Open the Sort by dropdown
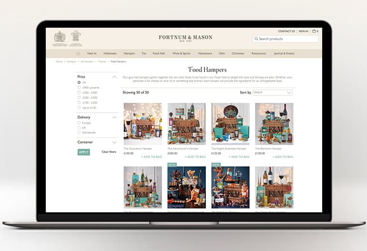This screenshot has width=367, height=251. pos(272,93)
